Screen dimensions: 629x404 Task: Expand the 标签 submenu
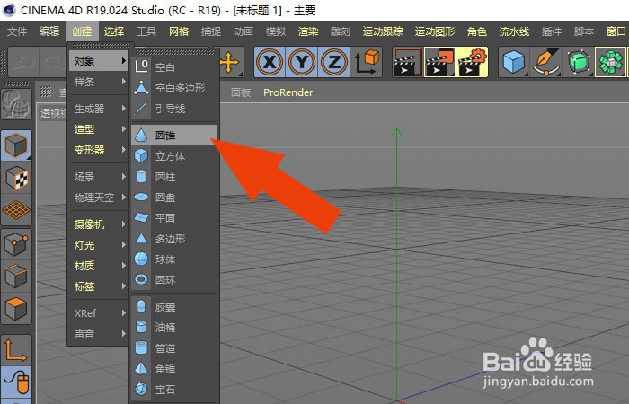click(x=99, y=286)
